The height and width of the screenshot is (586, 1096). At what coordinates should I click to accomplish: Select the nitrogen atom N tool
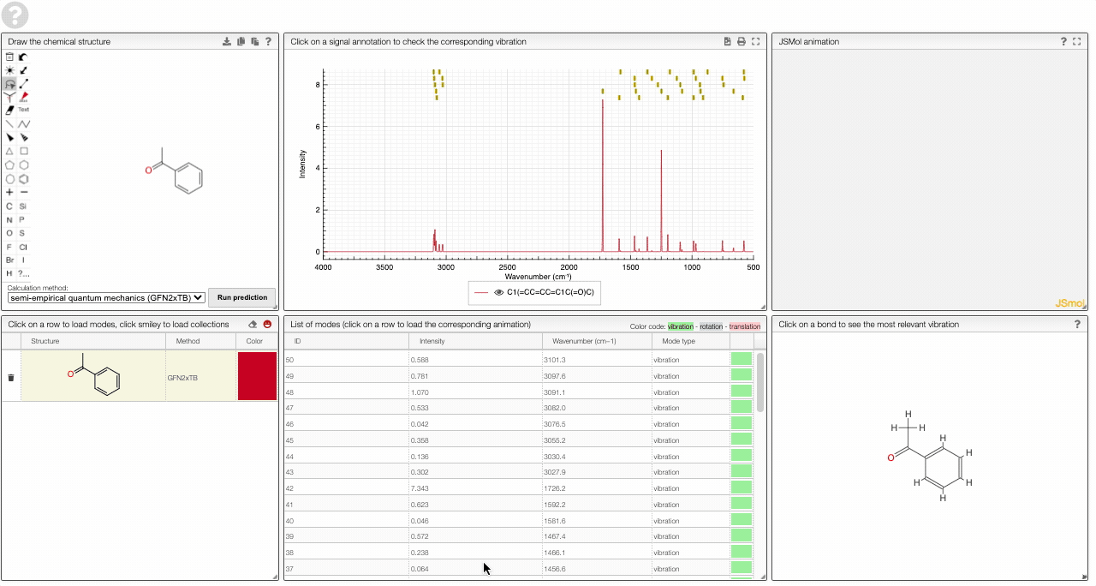click(x=9, y=220)
